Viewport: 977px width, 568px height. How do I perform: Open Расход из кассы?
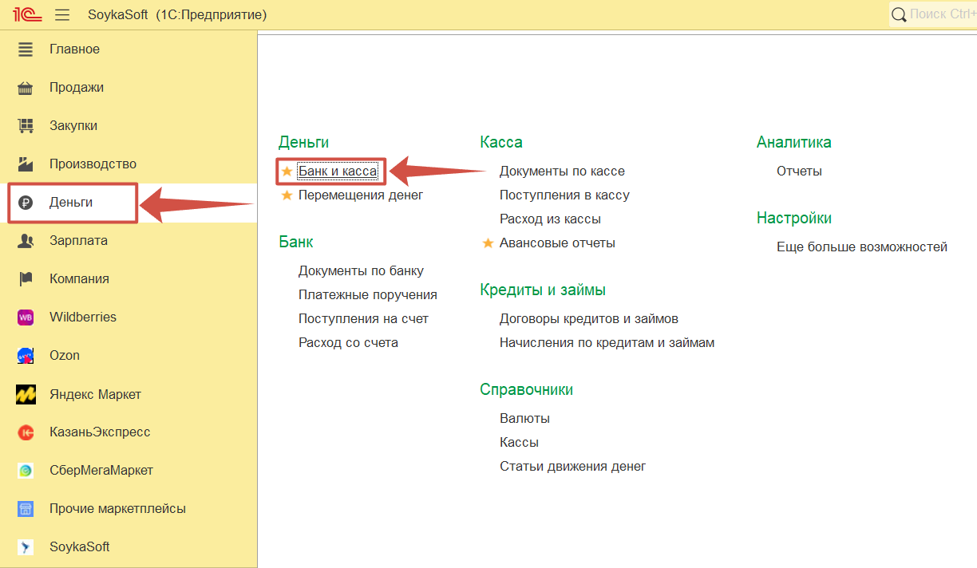550,219
